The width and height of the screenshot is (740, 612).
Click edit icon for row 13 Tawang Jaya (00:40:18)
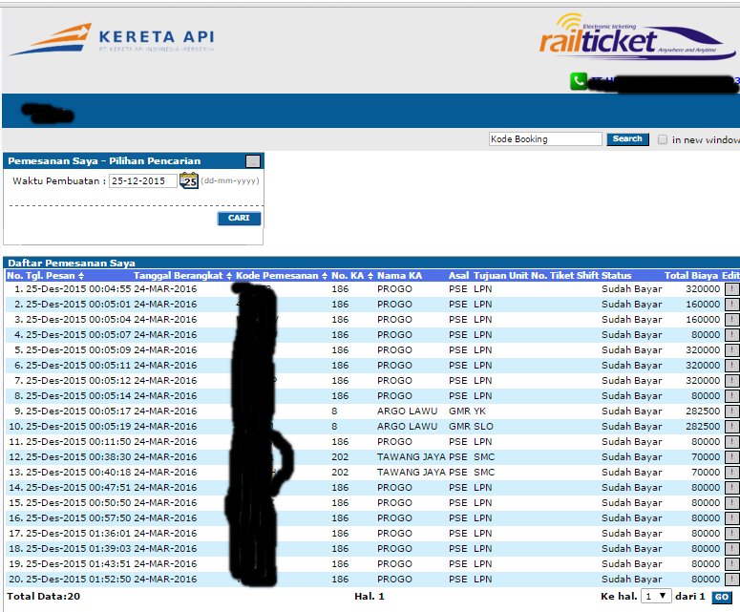tap(732, 473)
